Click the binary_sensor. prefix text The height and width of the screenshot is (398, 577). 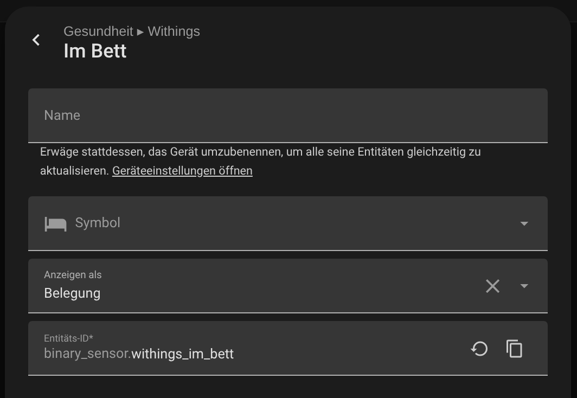(88, 354)
